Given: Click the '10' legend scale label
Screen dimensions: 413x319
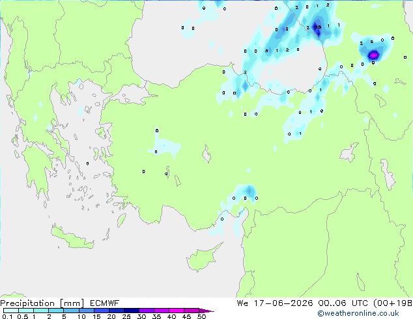Looking at the screenshot, I should point(81,316).
